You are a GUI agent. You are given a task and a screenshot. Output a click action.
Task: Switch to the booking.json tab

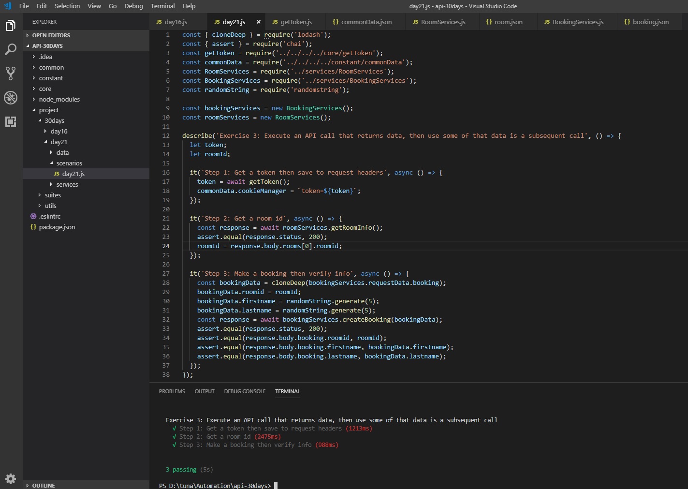point(650,22)
